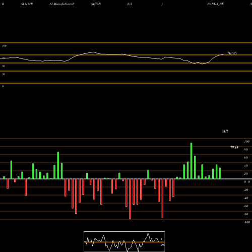This screenshot has height=252, width=252.
Task: Click the tallest green MR histogram bar
Action: click(192, 161)
